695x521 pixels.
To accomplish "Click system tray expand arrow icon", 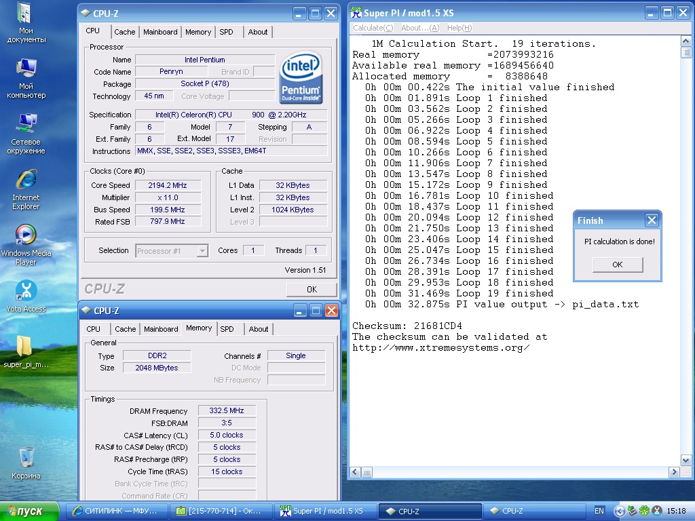I will (619, 512).
